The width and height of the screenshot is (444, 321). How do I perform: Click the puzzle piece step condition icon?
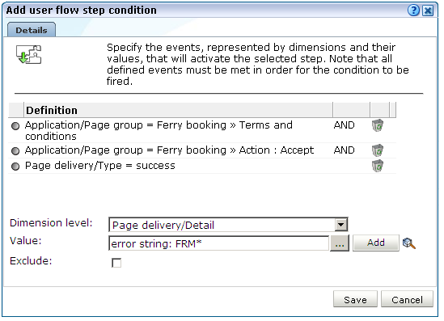tap(28, 54)
